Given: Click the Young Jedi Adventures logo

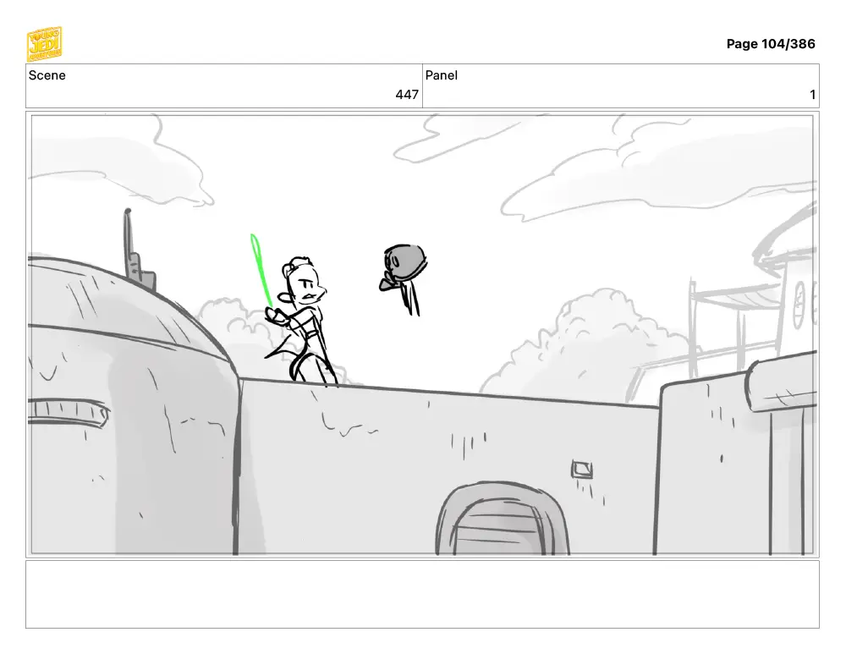Looking at the screenshot, I should click(x=44, y=44).
